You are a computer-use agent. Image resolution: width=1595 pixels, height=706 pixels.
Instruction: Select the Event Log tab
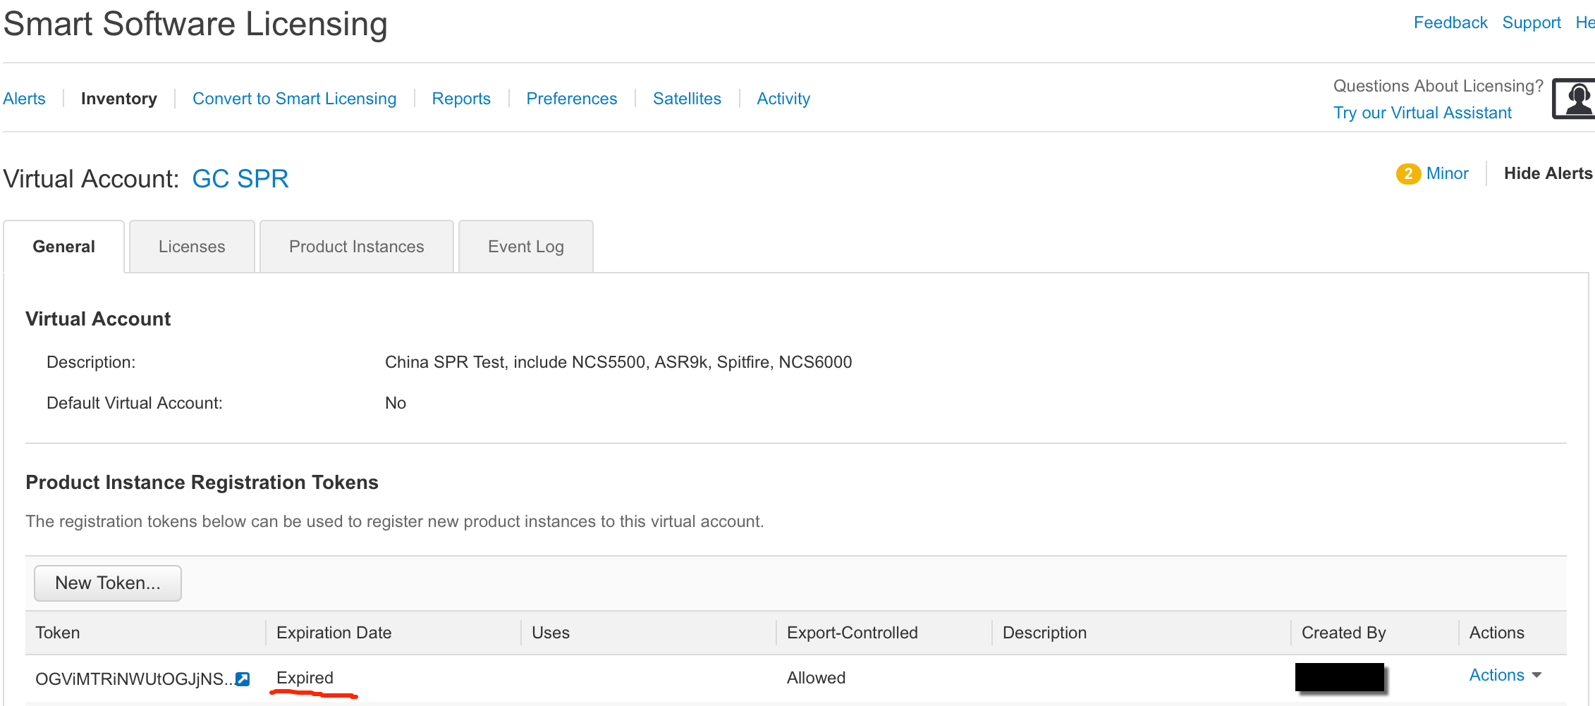[x=526, y=247]
